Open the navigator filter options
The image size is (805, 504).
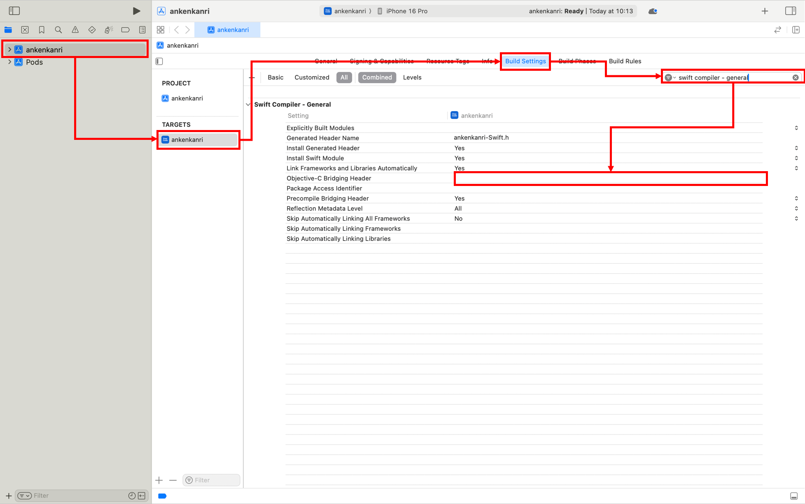[x=25, y=496]
